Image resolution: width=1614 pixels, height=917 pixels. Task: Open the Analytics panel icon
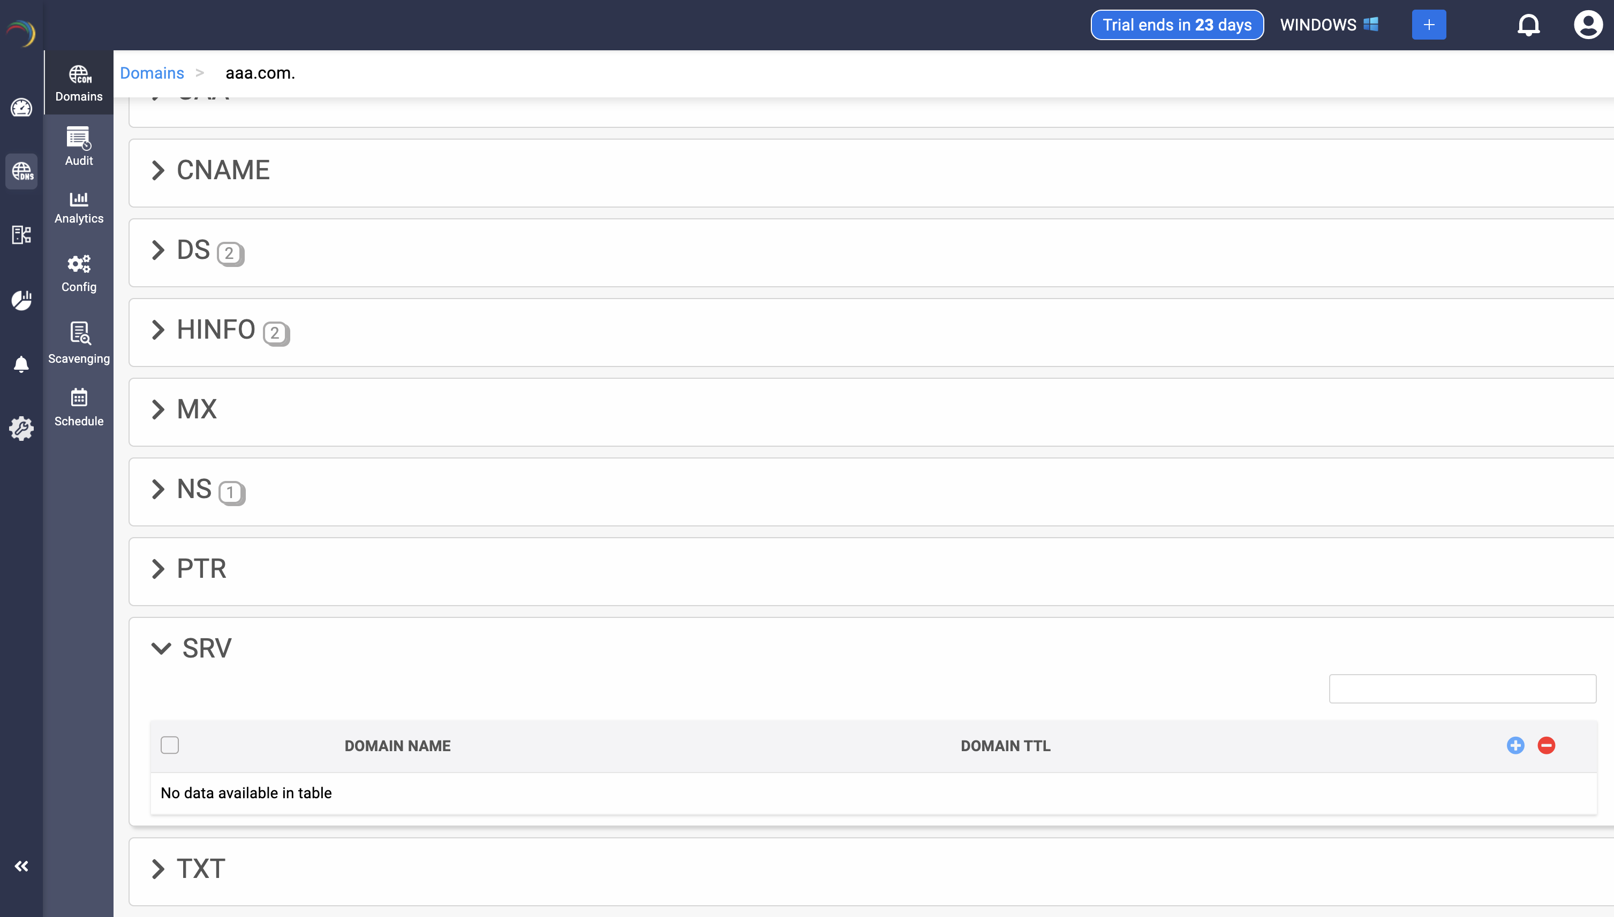pyautogui.click(x=79, y=207)
